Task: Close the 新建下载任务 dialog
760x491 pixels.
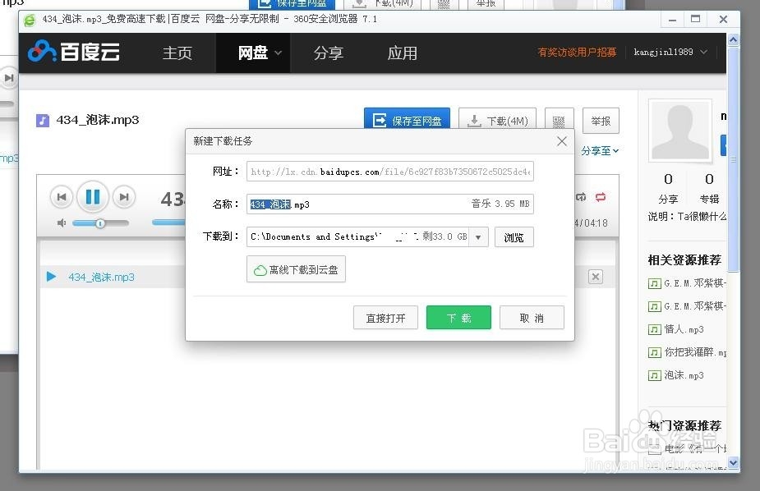Action: coord(562,141)
